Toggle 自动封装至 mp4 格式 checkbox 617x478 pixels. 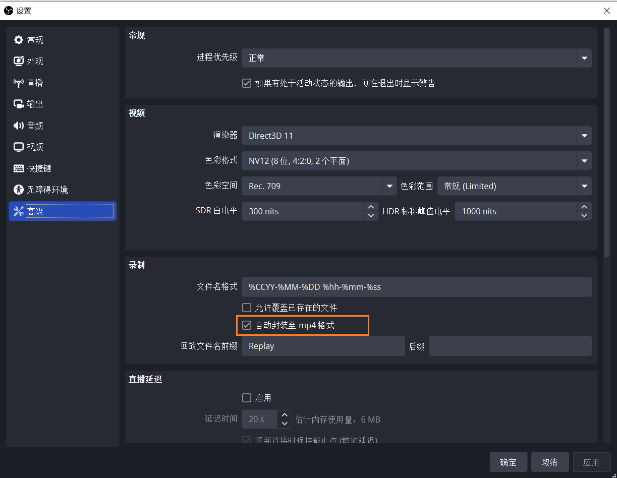tap(247, 325)
